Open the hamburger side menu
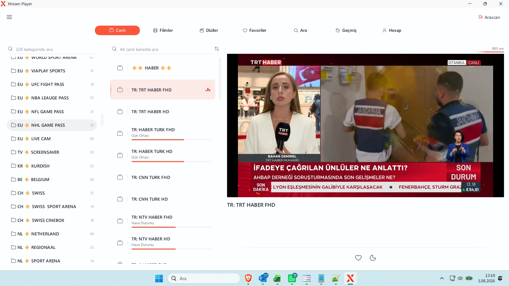Viewport: 509px width, 286px height. coord(9,17)
